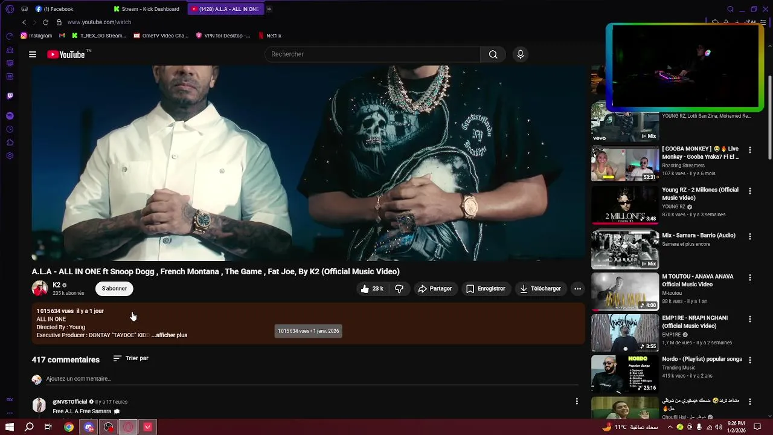Open @NVSTOfficial commenter profile link
Image resolution: width=773 pixels, height=435 pixels.
click(x=69, y=402)
